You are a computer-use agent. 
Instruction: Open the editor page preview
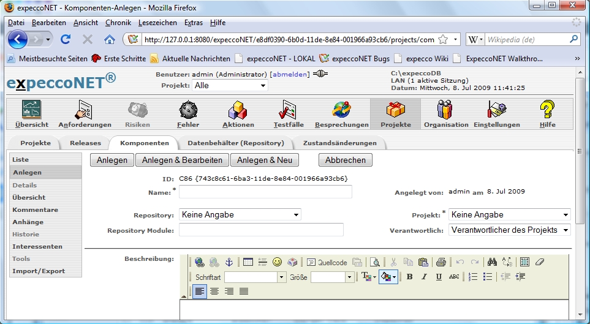(x=375, y=262)
